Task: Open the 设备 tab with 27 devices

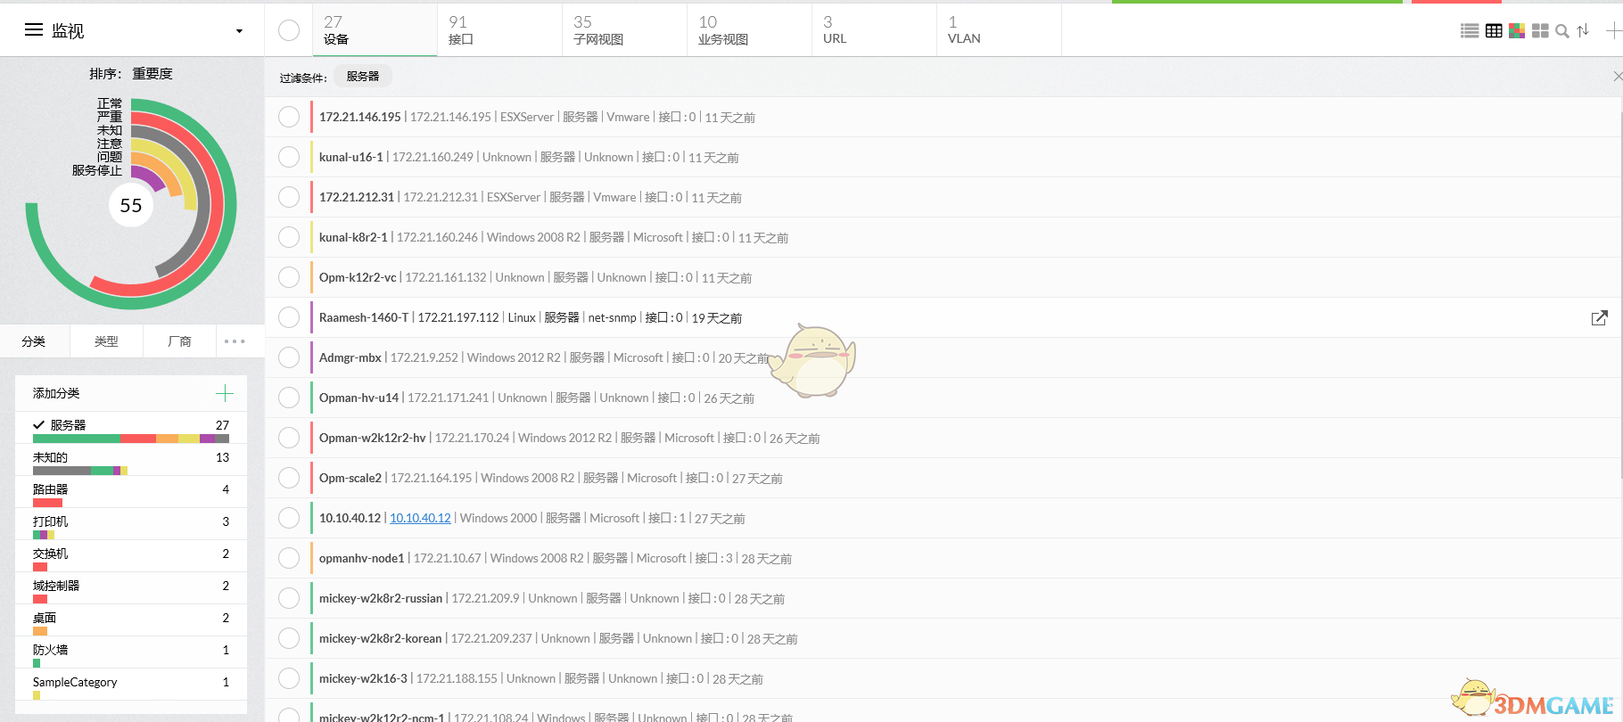Action: click(375, 30)
